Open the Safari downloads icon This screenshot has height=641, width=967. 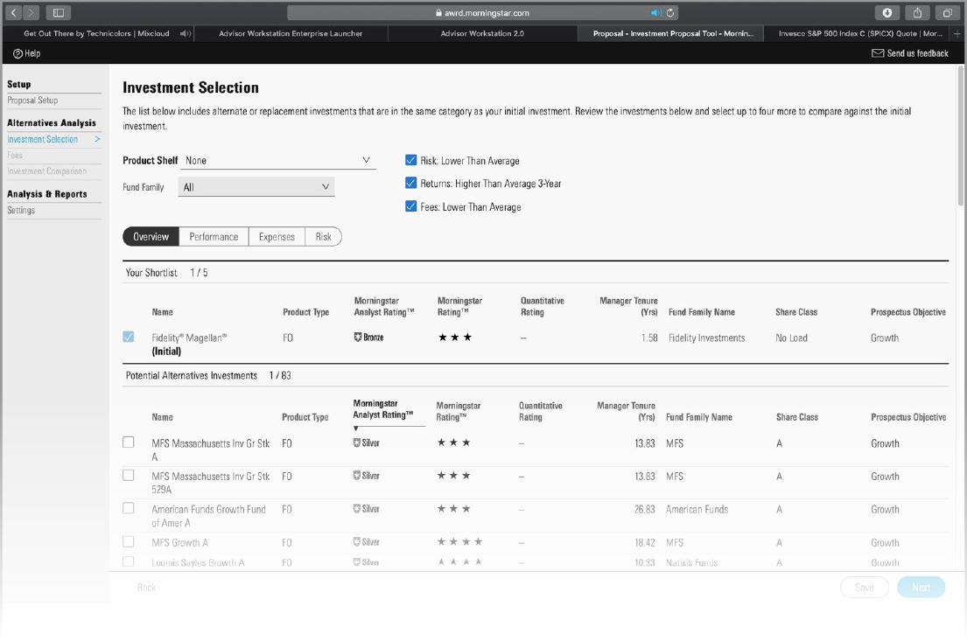click(887, 13)
